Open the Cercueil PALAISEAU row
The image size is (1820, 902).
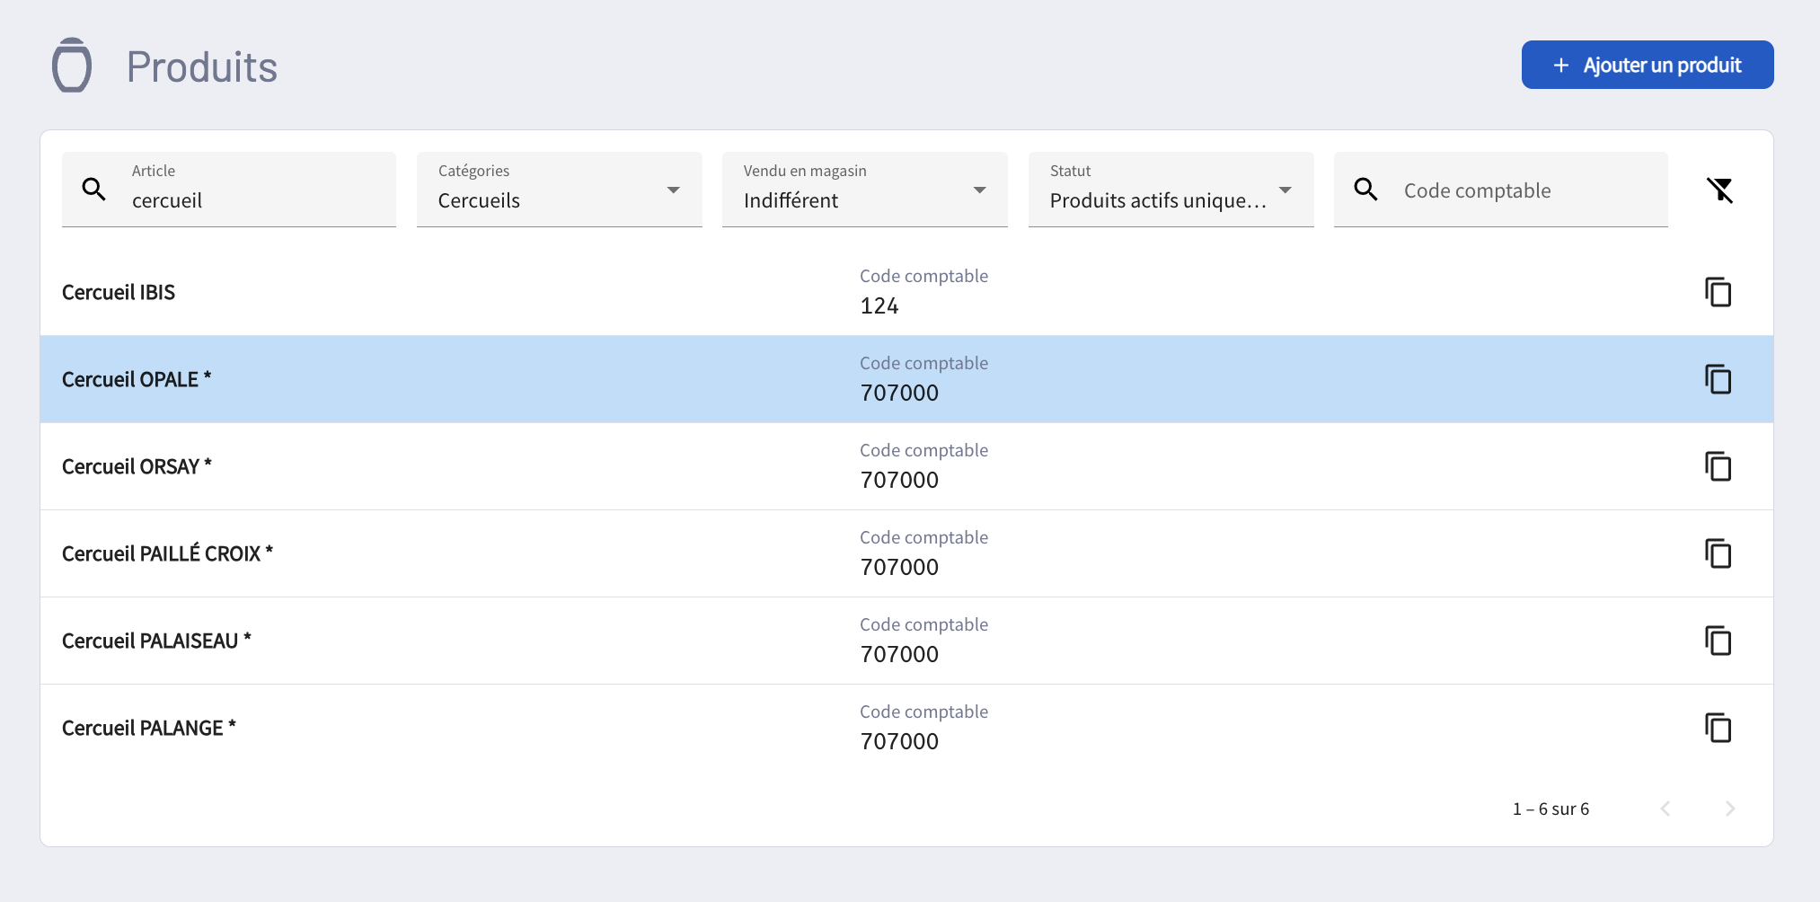(x=906, y=641)
